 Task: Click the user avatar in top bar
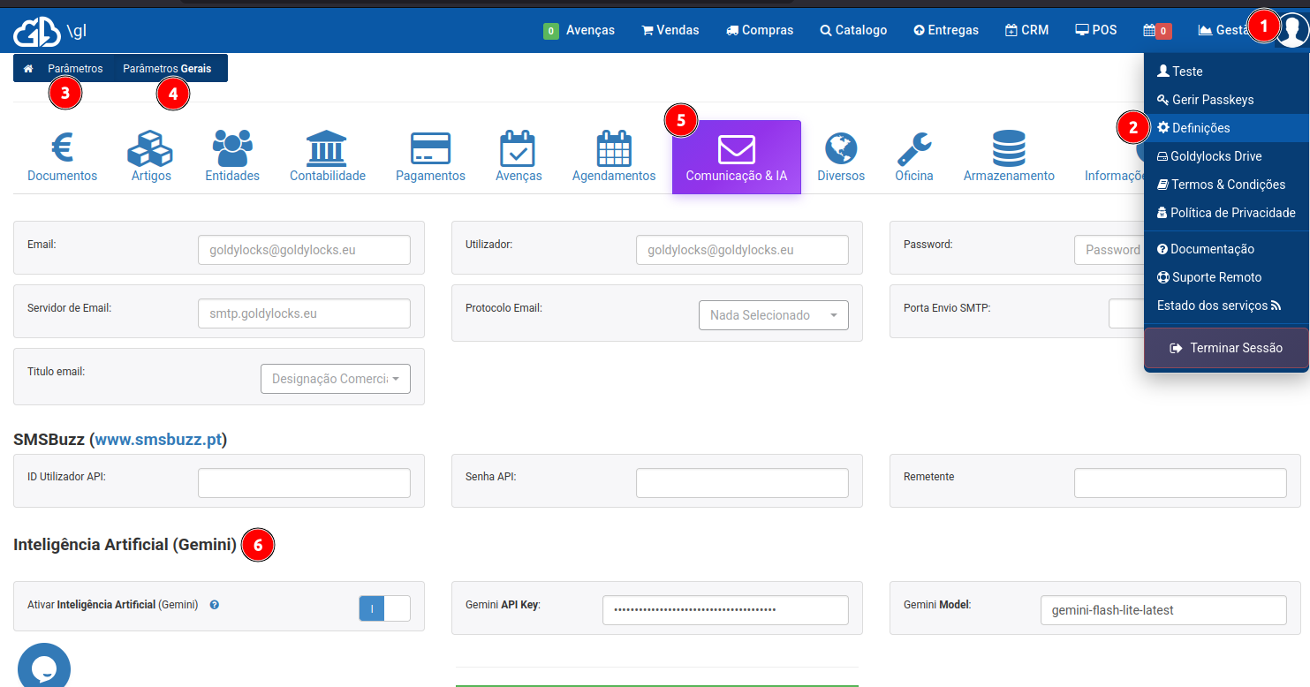1293,31
